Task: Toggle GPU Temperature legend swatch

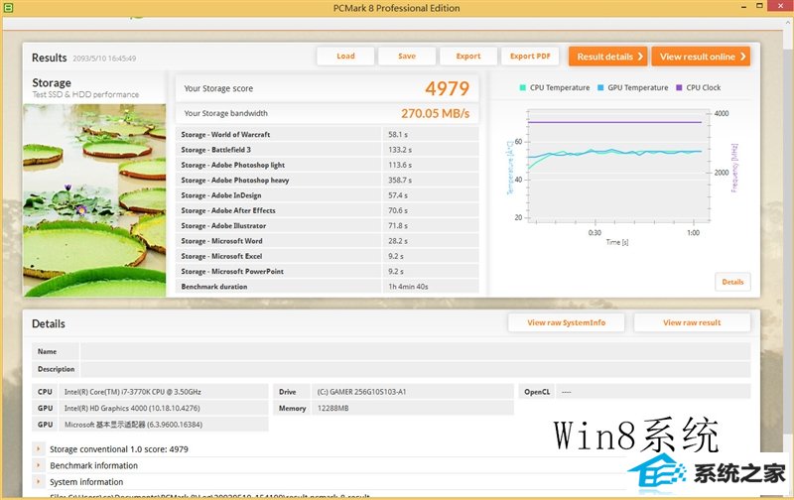Action: (x=600, y=87)
